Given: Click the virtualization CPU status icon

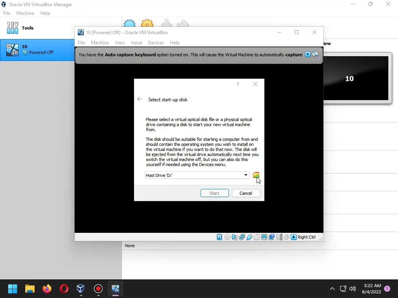Looking at the screenshot, I should click(279, 237).
